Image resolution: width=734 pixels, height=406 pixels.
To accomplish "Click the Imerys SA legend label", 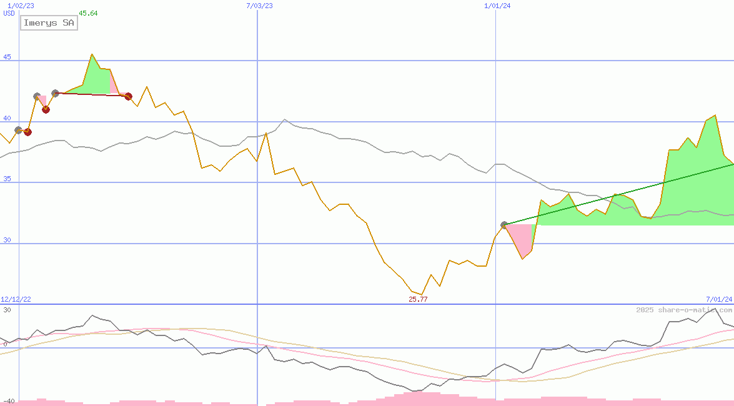I will [x=49, y=23].
